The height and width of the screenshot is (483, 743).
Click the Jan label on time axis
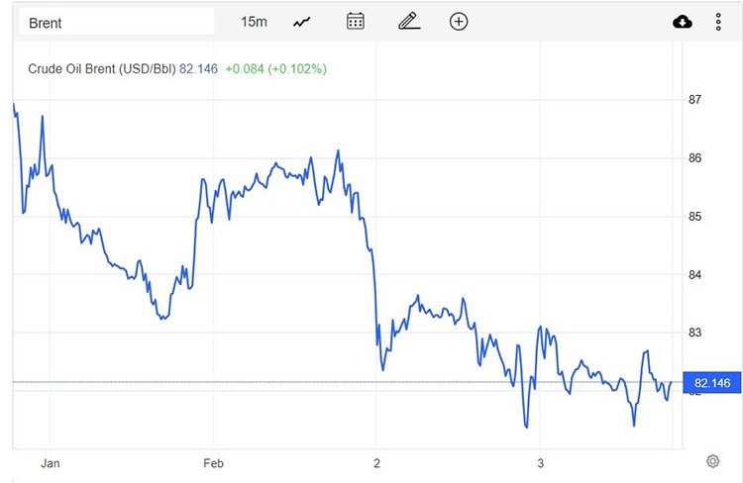coord(51,462)
